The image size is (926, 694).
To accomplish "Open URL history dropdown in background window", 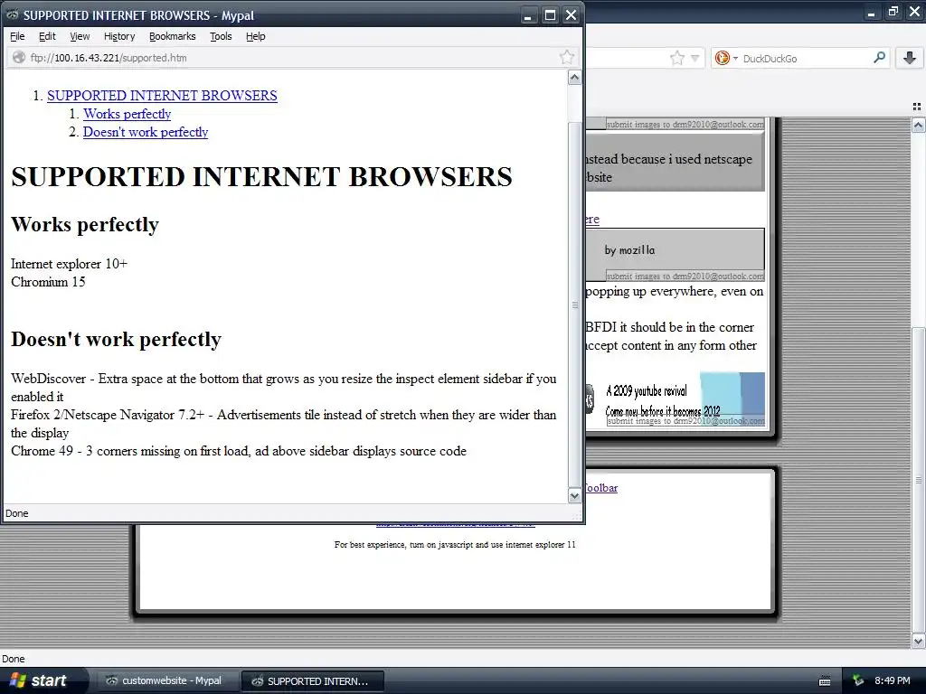I will pos(695,58).
